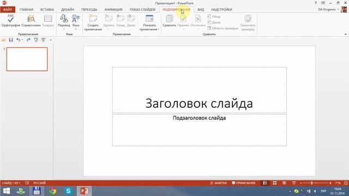The image size is (349, 196).
Task: Select the РЕЦЕНЗИРОВАНИЕ tab
Action: (176, 10)
